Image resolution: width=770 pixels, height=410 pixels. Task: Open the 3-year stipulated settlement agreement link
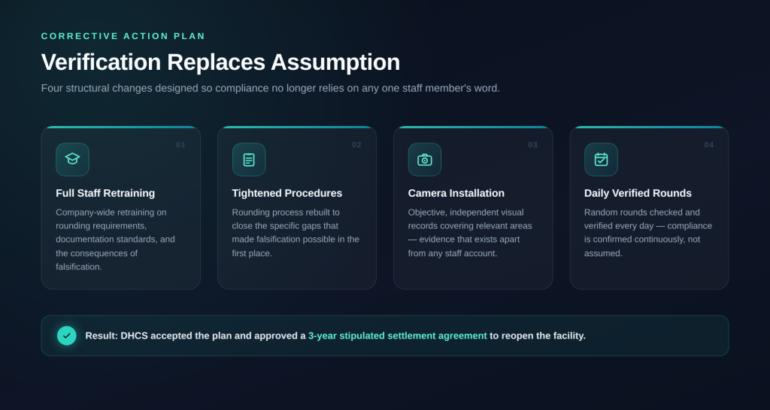398,336
